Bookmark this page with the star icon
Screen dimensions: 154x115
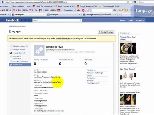tap(128, 2)
